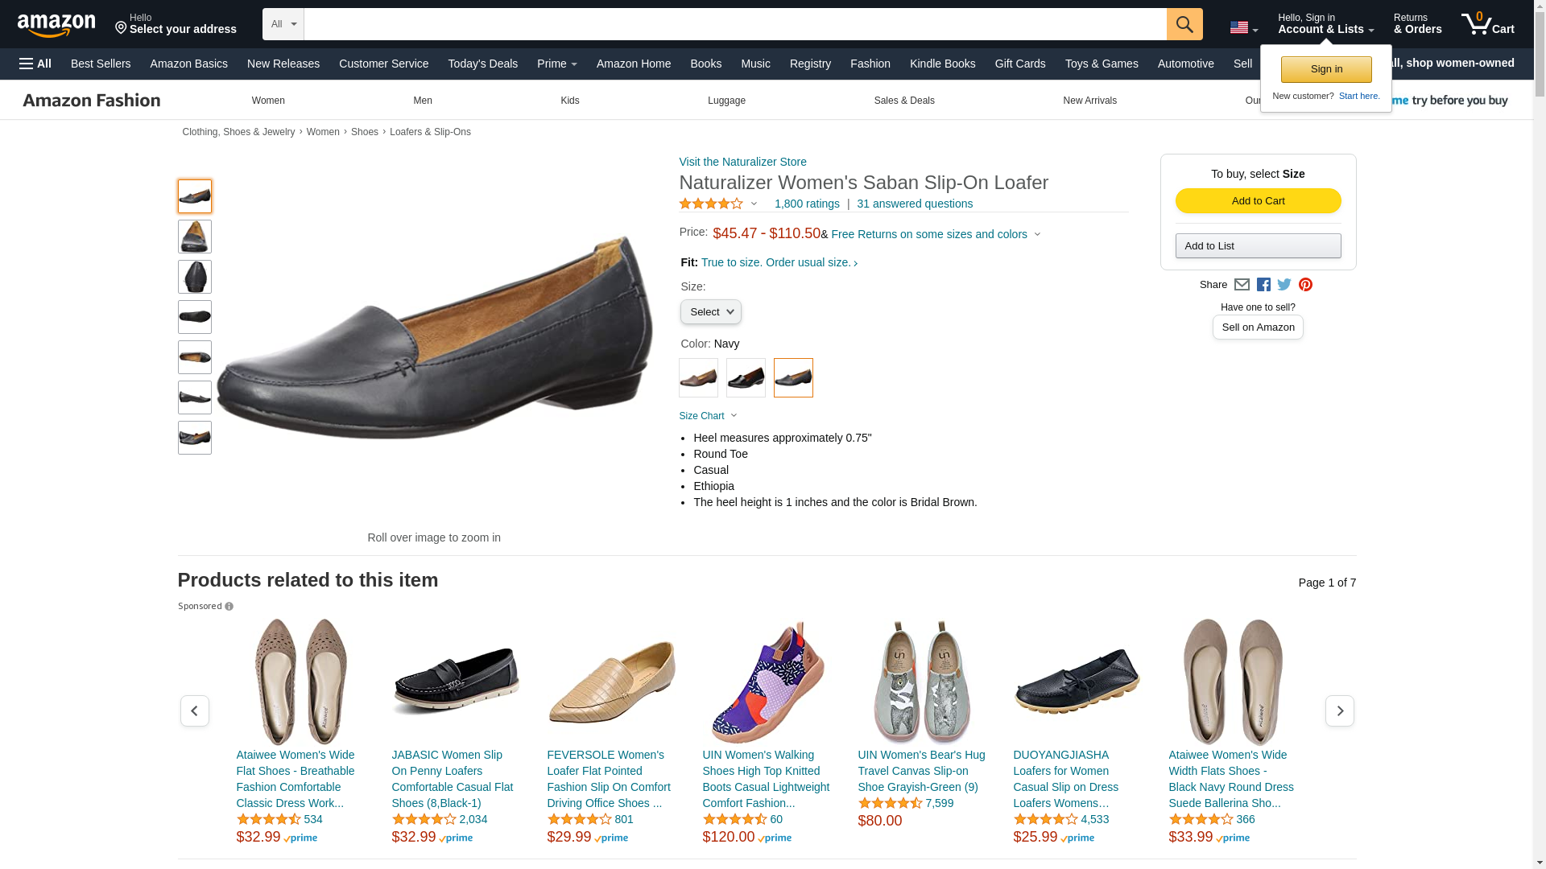This screenshot has width=1546, height=869.
Task: View the second product thumbnail image
Action: pos(195,237)
